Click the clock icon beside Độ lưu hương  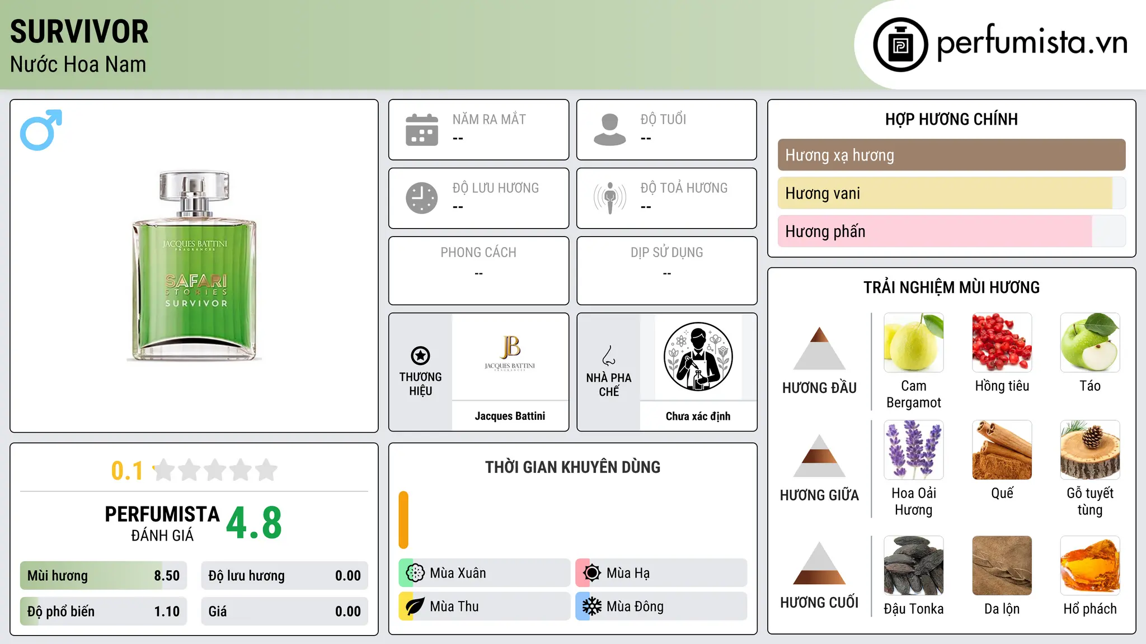click(x=422, y=198)
